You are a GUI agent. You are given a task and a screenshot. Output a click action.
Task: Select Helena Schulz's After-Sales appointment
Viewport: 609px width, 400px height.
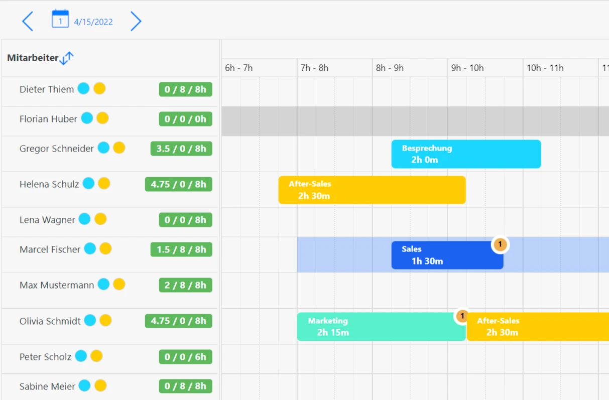pos(372,190)
